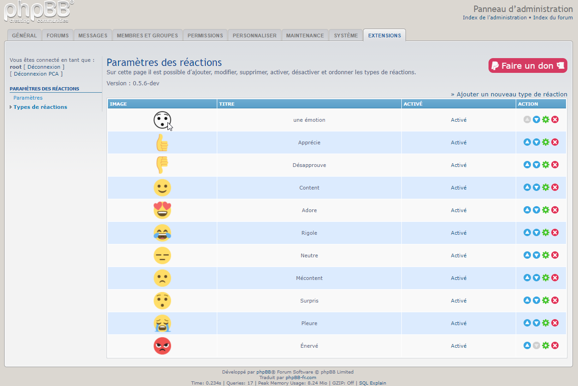Move the une émotion reaction down

tap(536, 119)
